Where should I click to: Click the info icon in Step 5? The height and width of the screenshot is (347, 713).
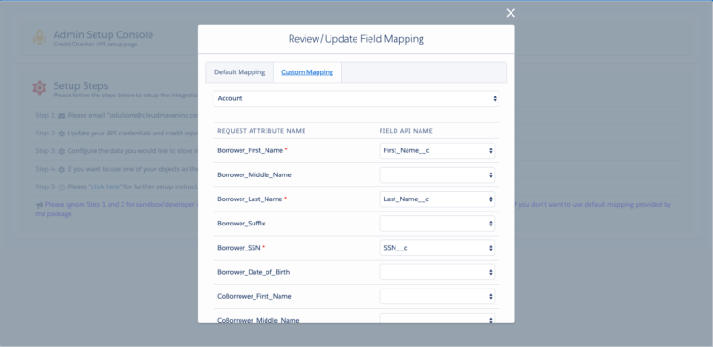click(62, 186)
